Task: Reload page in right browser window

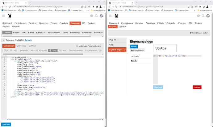Action: click(x=116, y=7)
